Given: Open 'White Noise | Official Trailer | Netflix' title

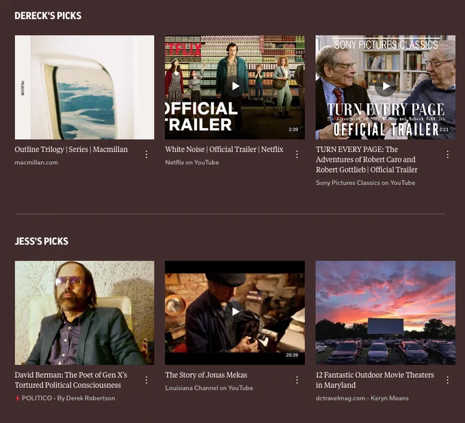Looking at the screenshot, I should click(x=224, y=149).
